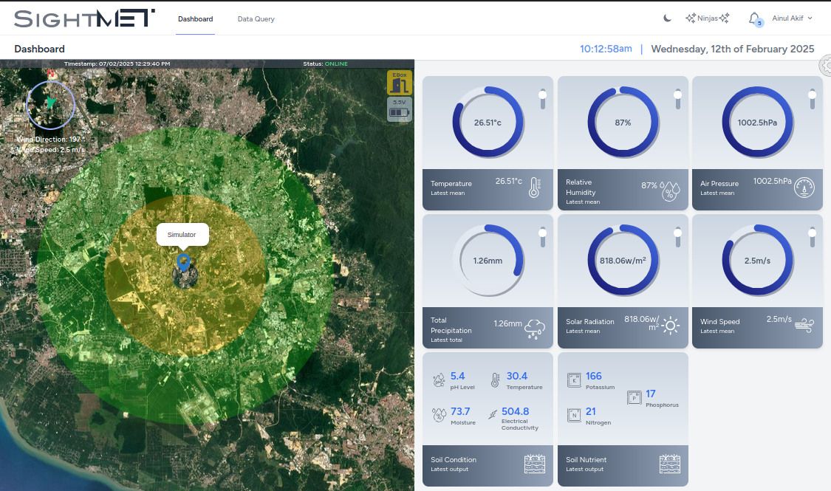Click the pH value 5.4

[457, 376]
